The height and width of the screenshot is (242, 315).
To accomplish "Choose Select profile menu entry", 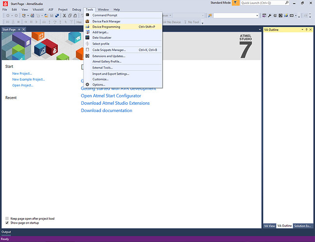I will coord(123,44).
